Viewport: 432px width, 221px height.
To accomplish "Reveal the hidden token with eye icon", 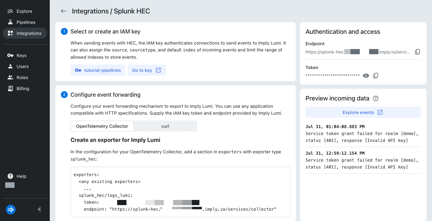I will point(366,75).
